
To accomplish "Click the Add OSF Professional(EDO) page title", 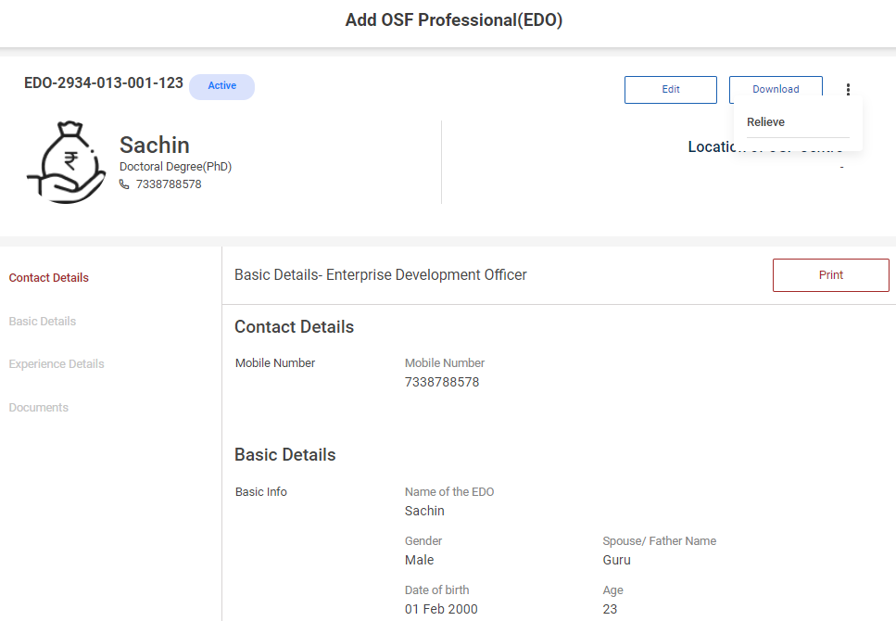I will (454, 20).
